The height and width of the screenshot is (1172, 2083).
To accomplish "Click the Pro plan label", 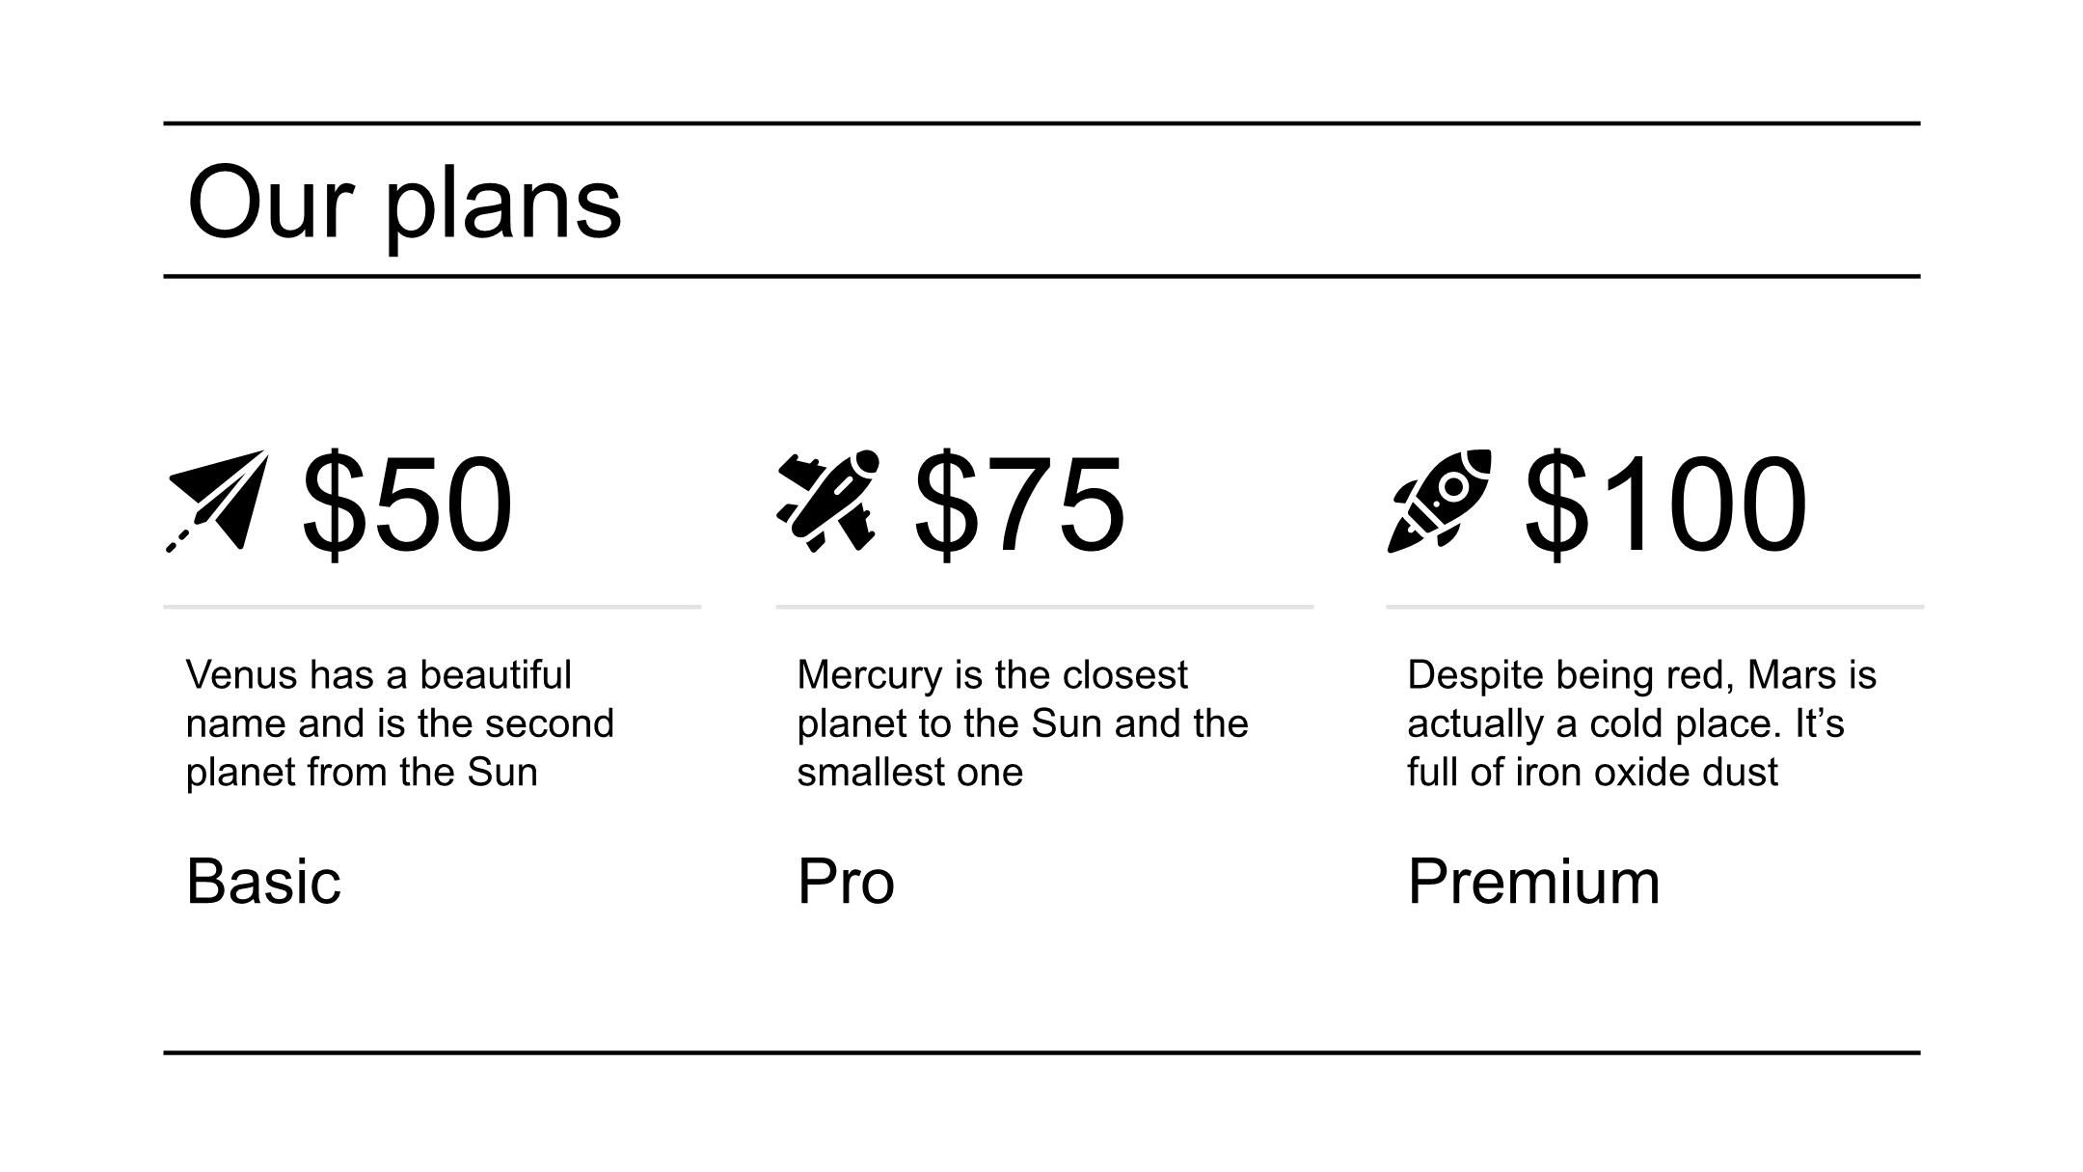I will coord(846,882).
